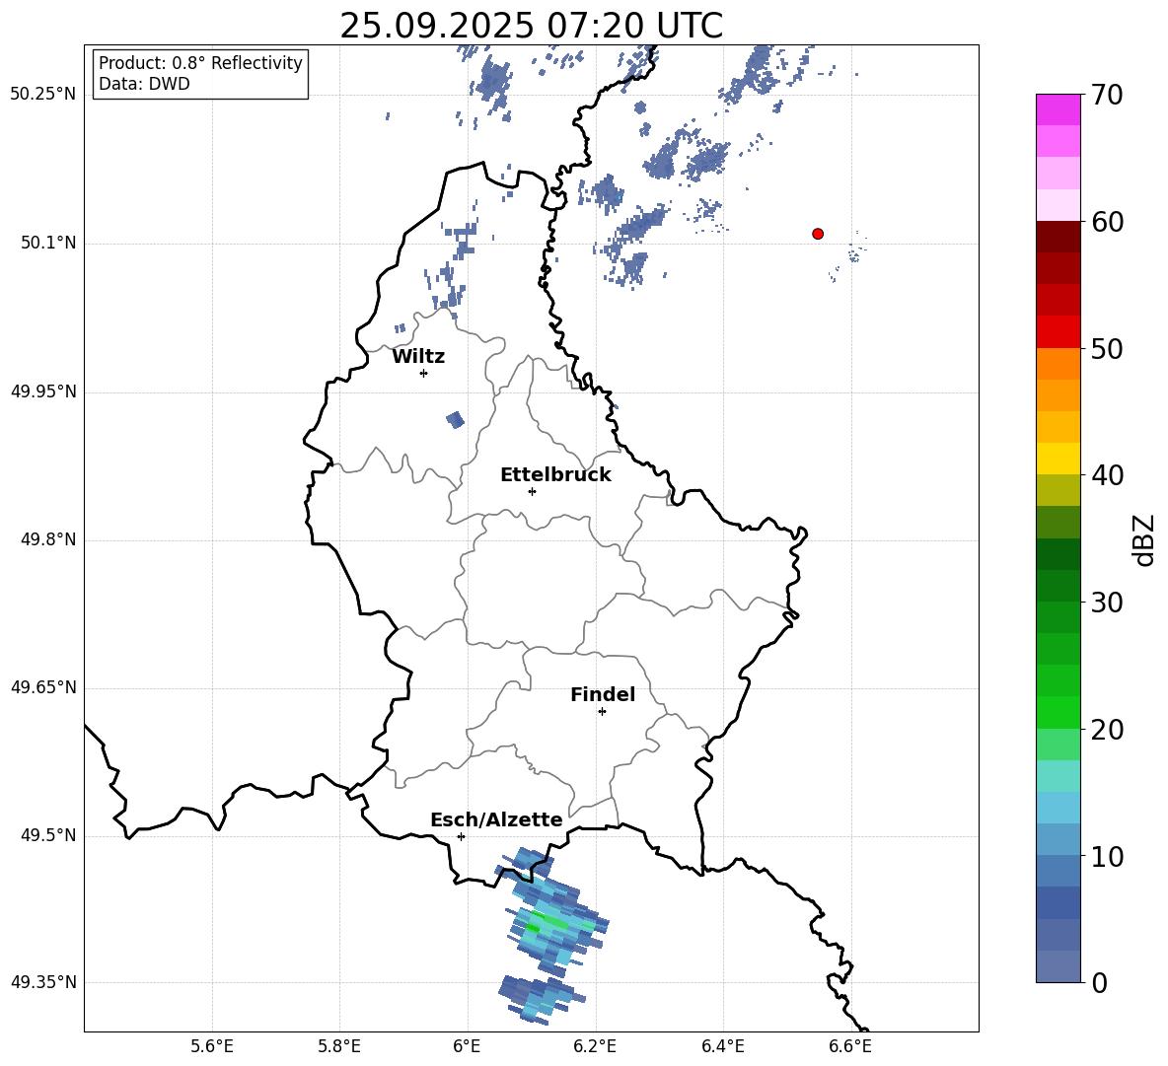Click the orange colorbar segment below 50

tap(1058, 363)
